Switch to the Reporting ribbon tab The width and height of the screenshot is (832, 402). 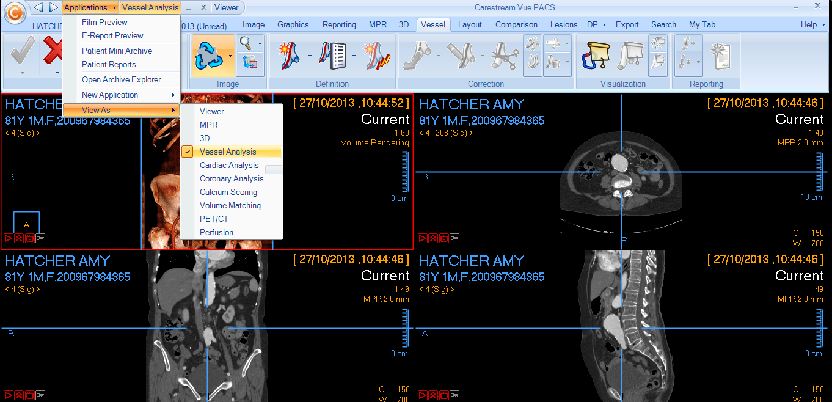[x=339, y=24]
